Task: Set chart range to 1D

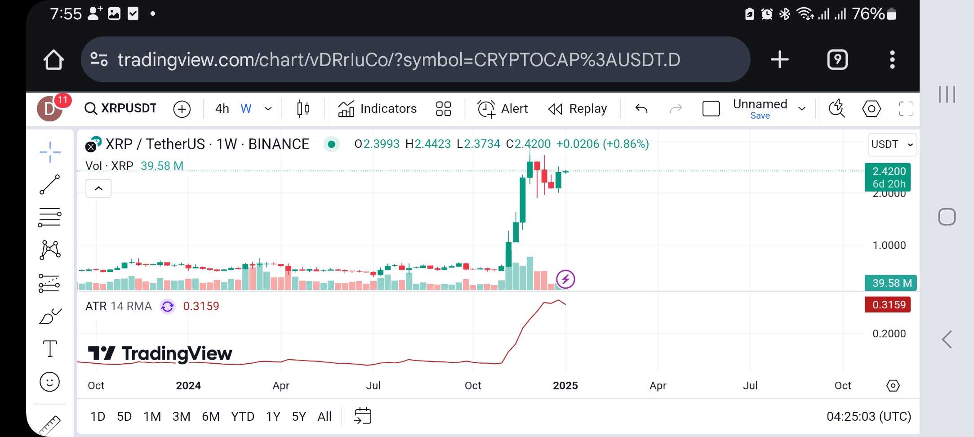Action: click(x=98, y=417)
